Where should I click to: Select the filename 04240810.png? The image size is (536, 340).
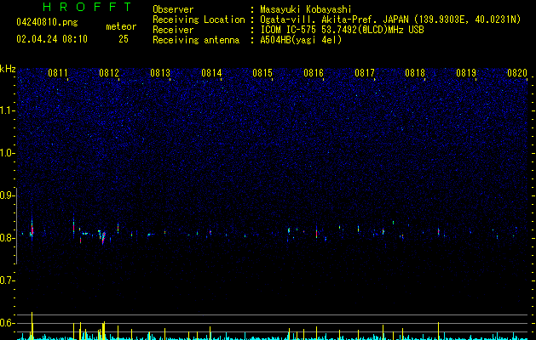(47, 22)
